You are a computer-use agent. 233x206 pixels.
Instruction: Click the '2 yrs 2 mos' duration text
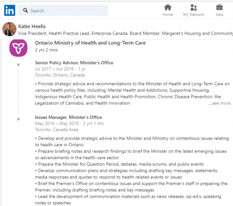pyautogui.click(x=46, y=50)
